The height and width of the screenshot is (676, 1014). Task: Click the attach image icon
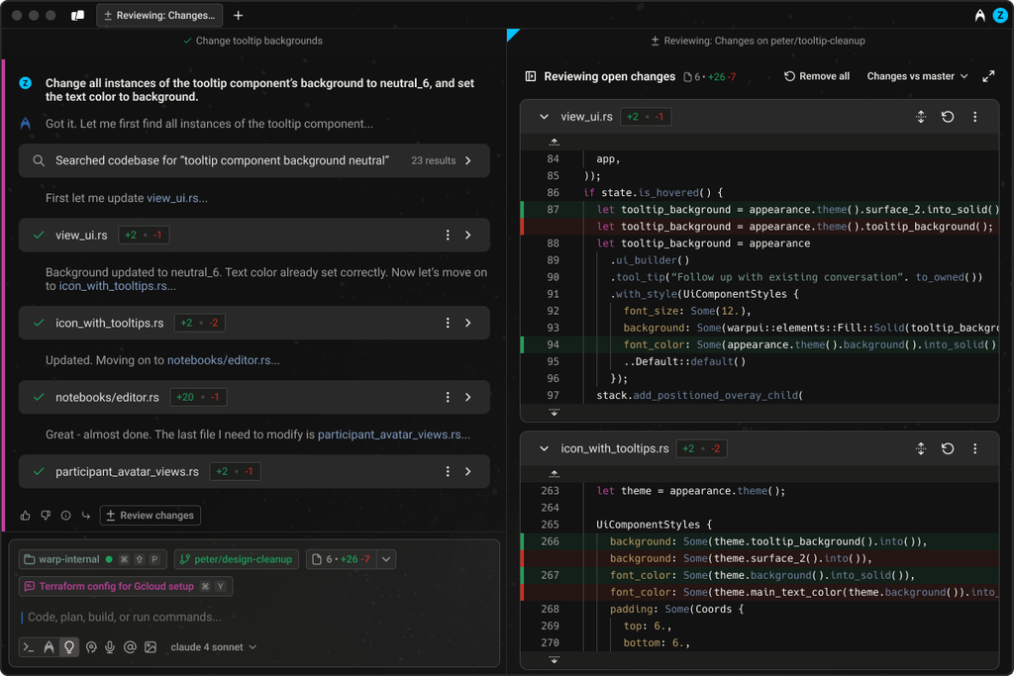(x=151, y=647)
